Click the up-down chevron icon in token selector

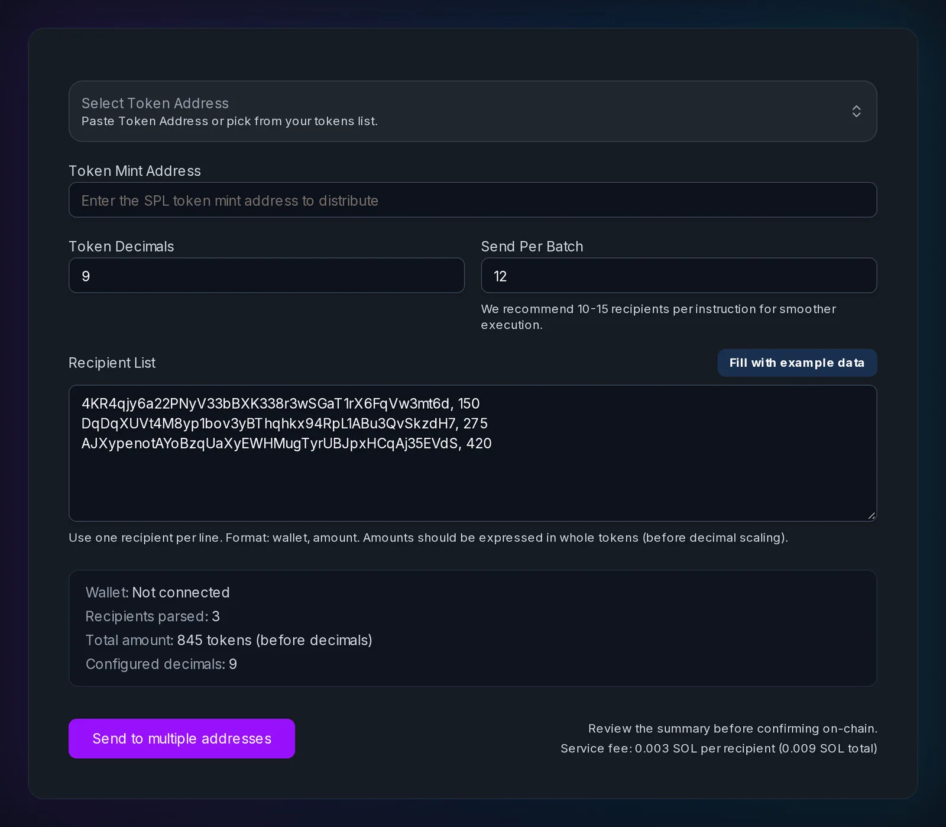coord(856,111)
